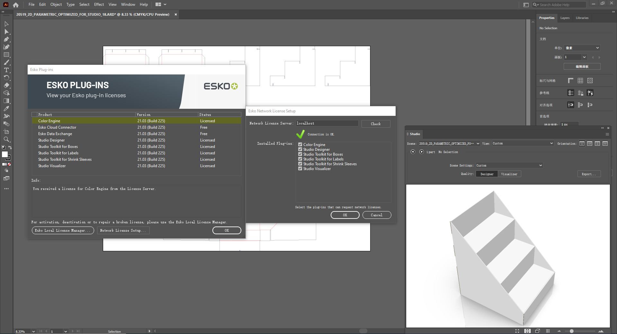
Task: Show transparency grid icon in Properties
Action: (590, 81)
